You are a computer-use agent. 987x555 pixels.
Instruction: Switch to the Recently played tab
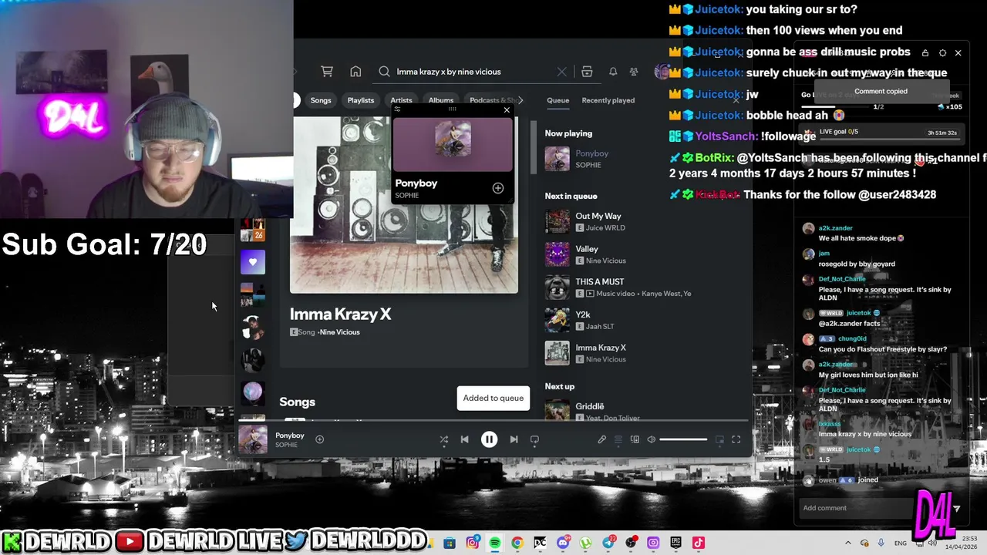(608, 100)
